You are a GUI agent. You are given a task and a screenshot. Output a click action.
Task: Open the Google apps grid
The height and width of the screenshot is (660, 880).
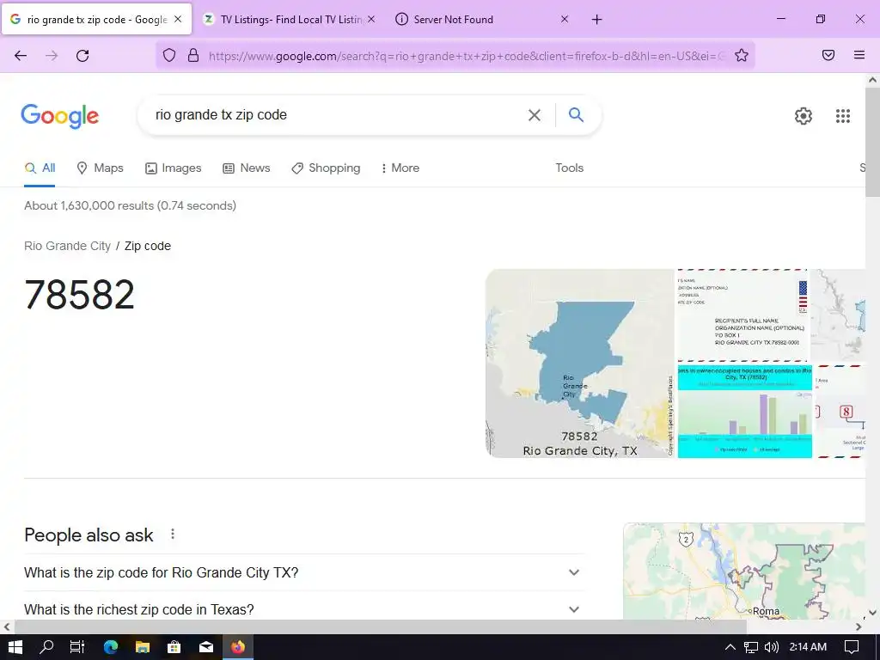point(843,116)
